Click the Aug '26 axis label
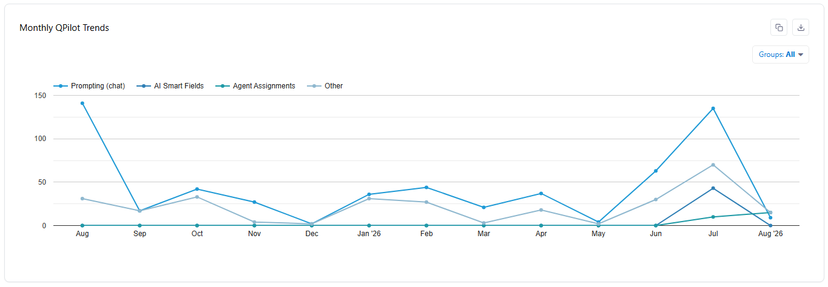 click(770, 233)
